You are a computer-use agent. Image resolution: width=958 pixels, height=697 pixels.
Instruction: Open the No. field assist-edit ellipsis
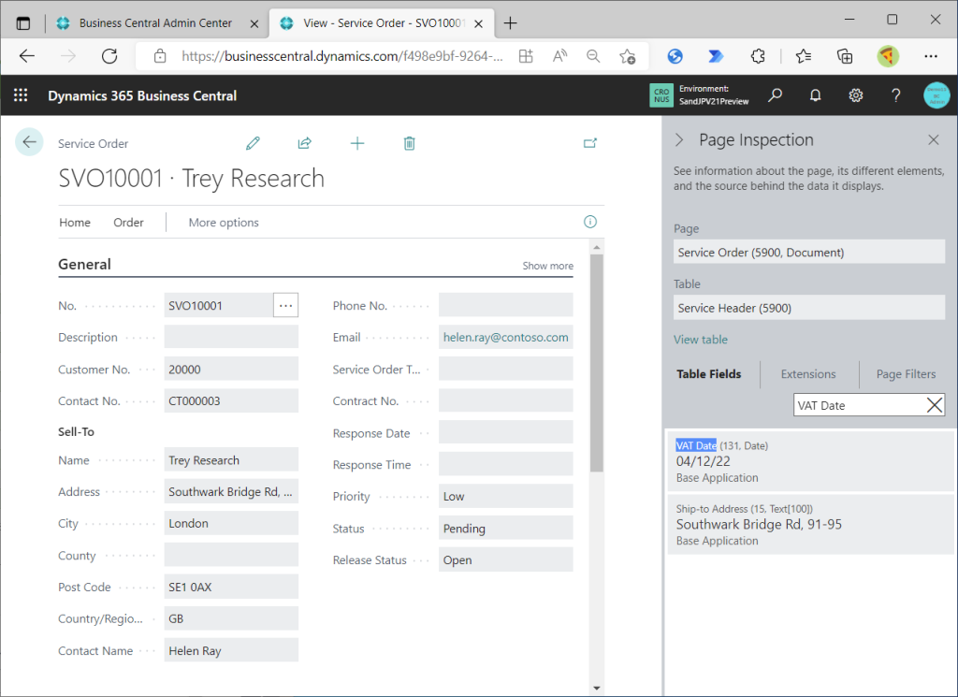pos(285,305)
